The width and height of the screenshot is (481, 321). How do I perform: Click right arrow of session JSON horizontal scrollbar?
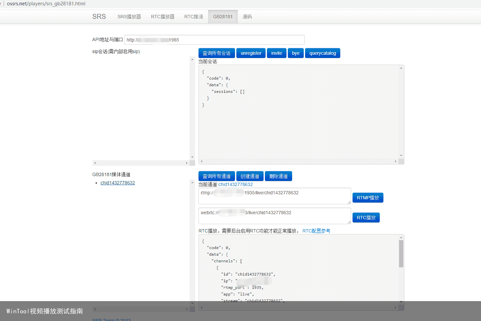[x=395, y=161]
